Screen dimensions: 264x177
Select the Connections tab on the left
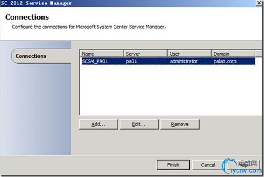point(41,56)
